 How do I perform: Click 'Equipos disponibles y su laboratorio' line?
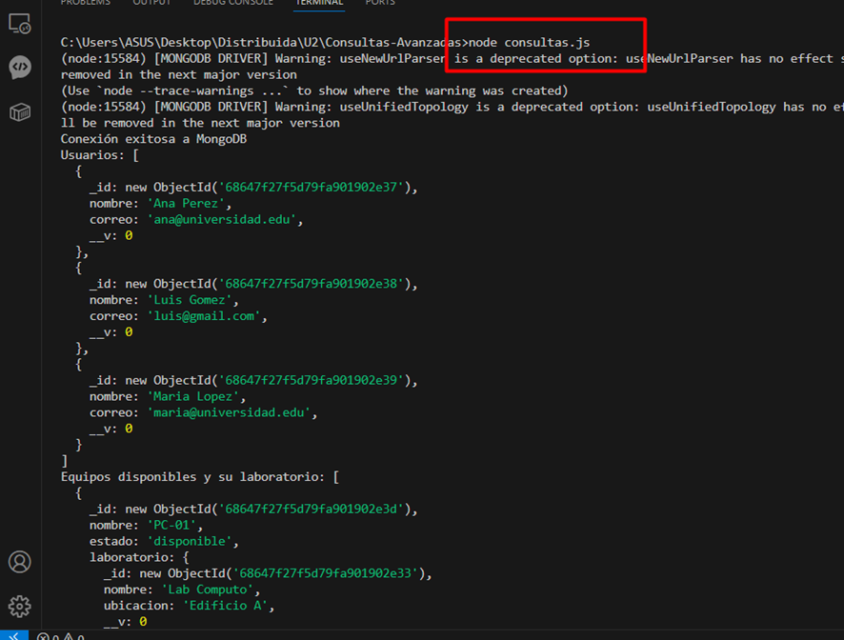coord(200,477)
